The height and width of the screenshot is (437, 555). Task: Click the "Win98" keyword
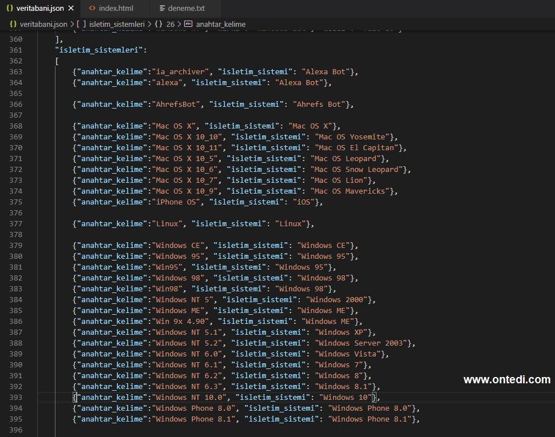[168, 289]
